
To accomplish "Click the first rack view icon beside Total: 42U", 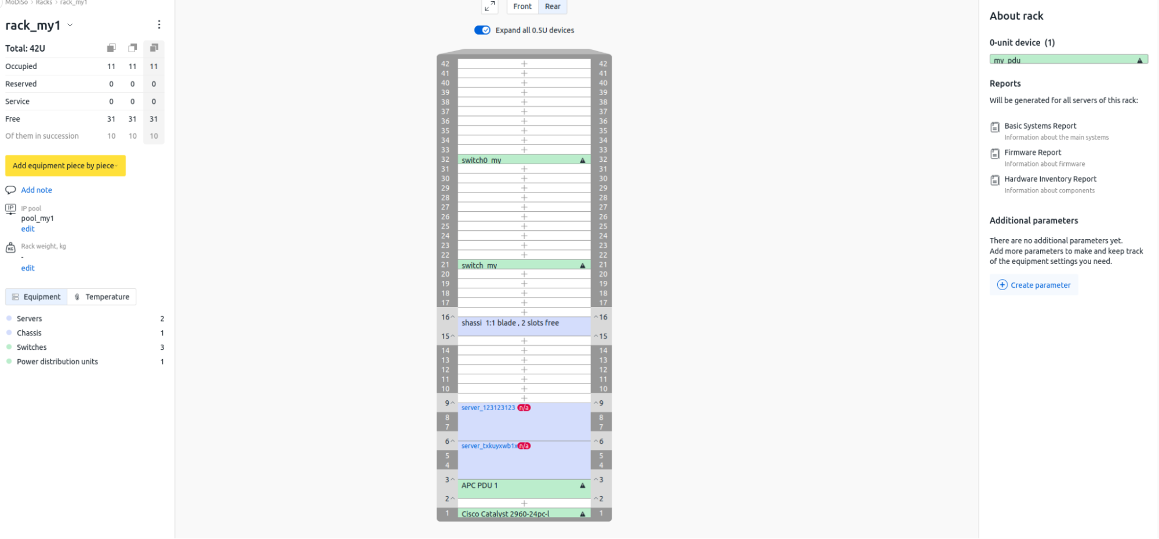I will (x=111, y=48).
